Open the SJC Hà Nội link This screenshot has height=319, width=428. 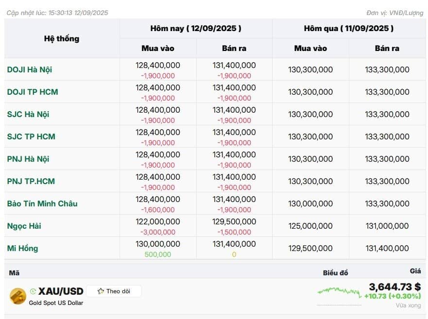pyautogui.click(x=28, y=114)
